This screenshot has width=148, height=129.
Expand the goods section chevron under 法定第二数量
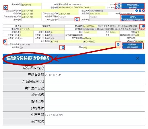tap(5, 41)
